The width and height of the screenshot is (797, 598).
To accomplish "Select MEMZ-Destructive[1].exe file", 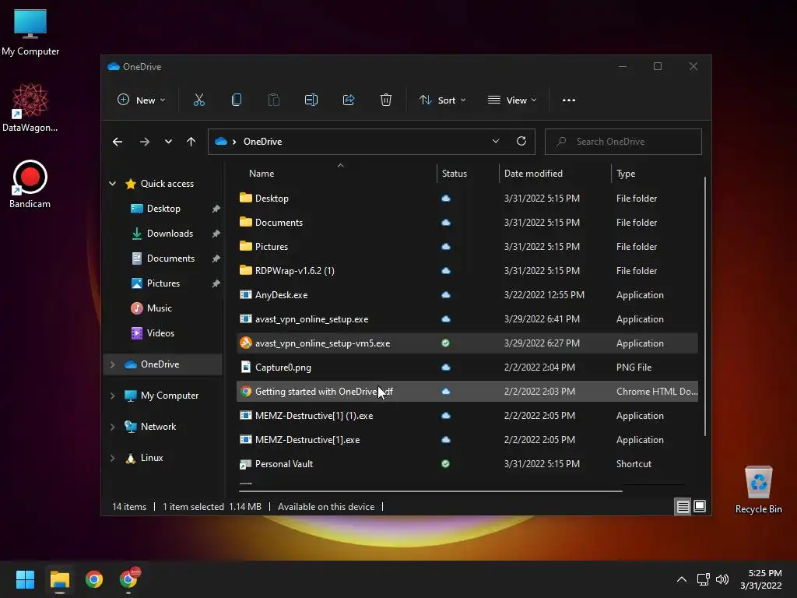I will [x=467, y=440].
